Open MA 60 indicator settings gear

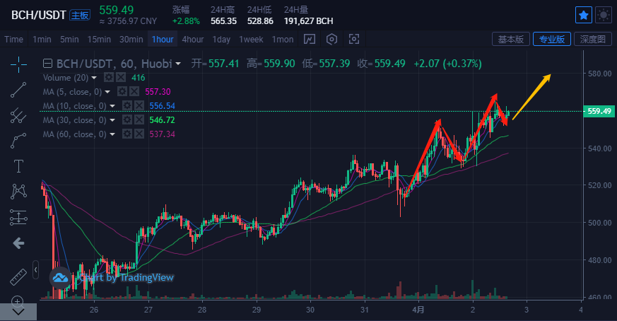(127, 134)
